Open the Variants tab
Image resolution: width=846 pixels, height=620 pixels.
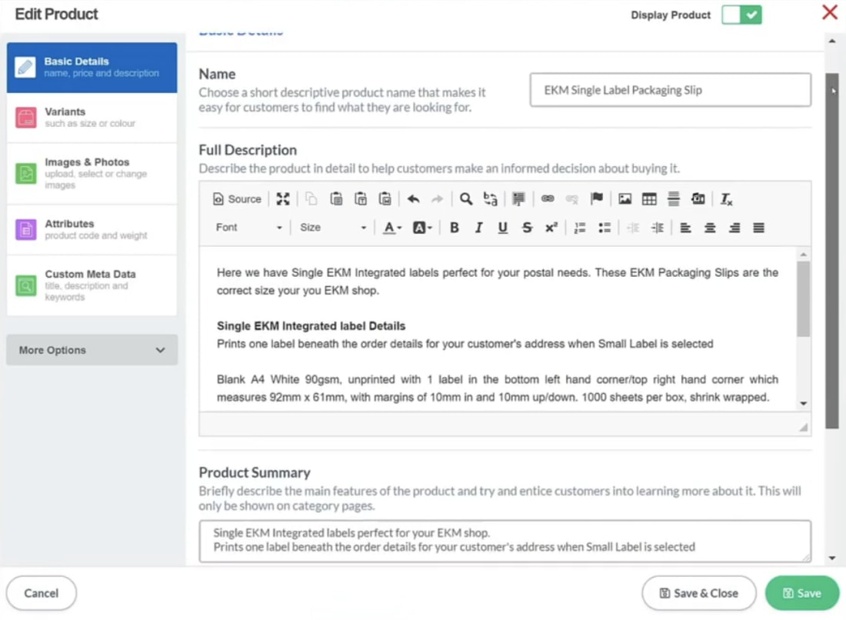tap(92, 118)
